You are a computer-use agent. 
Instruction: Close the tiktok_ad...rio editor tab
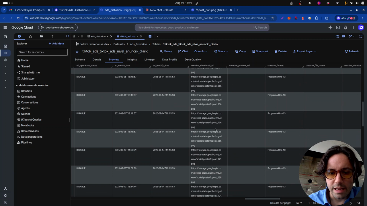pyautogui.click(x=141, y=36)
